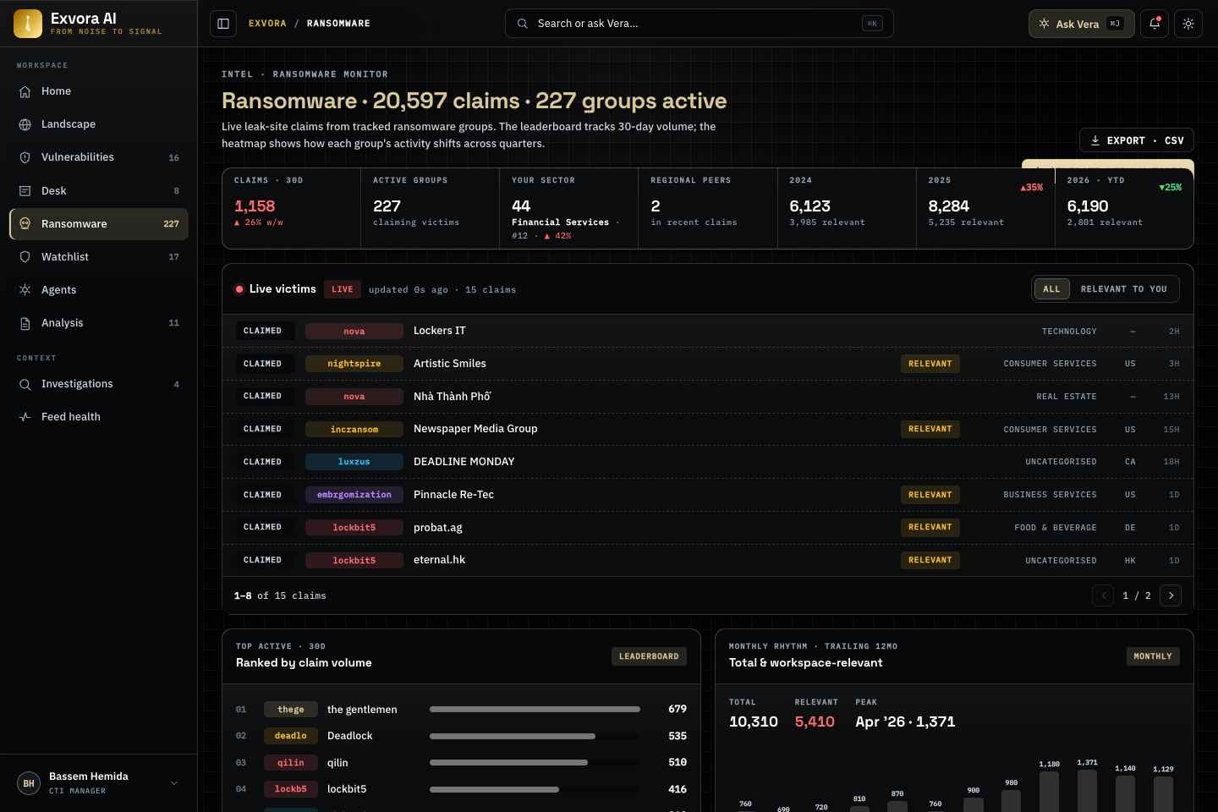Screen dimensions: 1218x812
Task: Click the Home house icon
Action: click(x=25, y=91)
